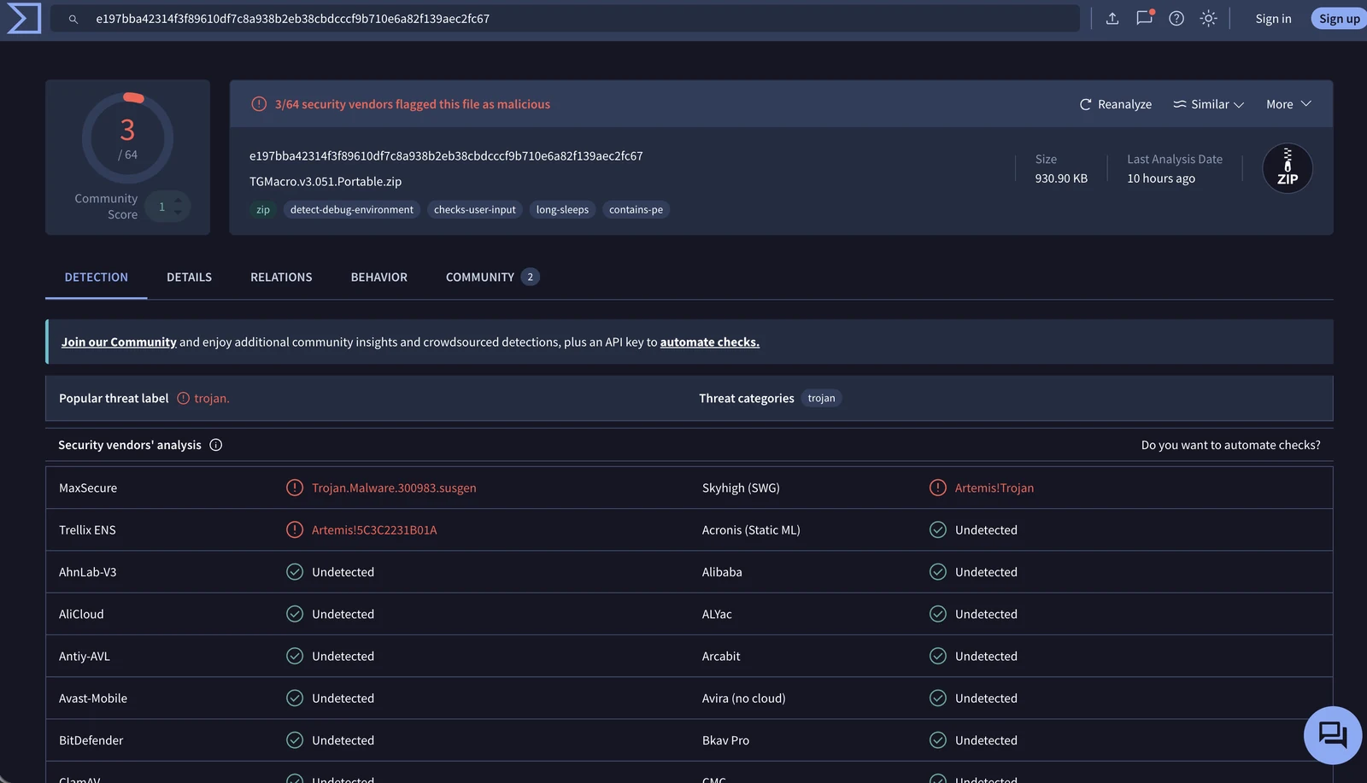1367x783 pixels.
Task: Click the AliCloud undetected check icon
Action: coord(295,614)
